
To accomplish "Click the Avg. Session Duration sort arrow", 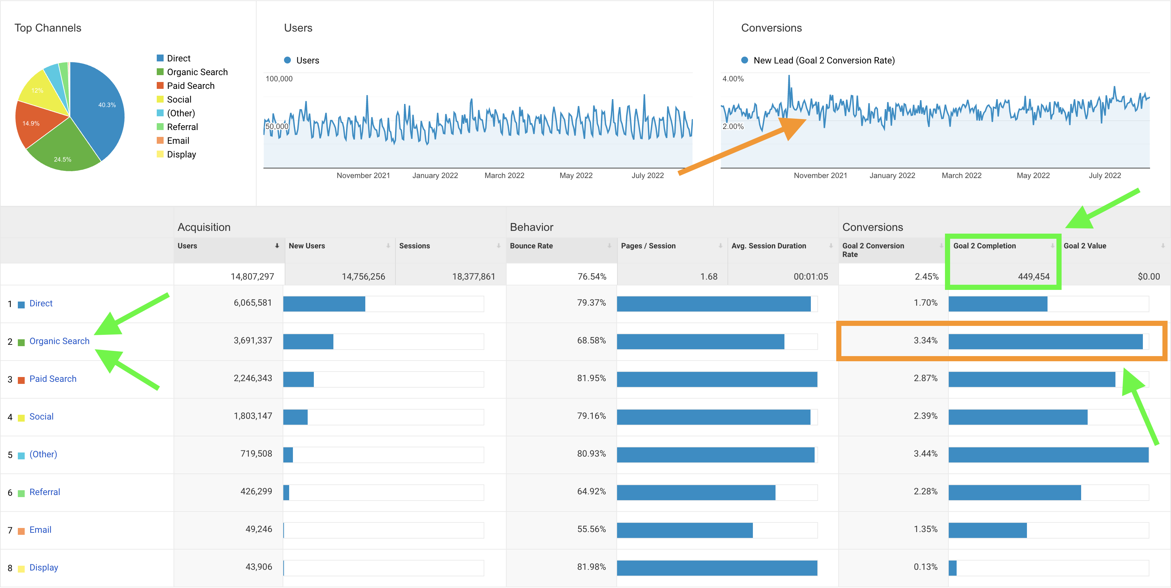I will click(x=830, y=246).
